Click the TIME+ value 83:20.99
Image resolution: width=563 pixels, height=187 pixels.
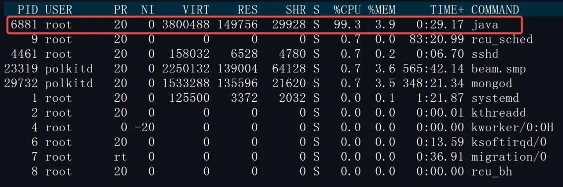point(437,39)
